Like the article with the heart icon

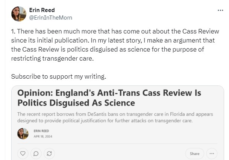tap(23, 153)
